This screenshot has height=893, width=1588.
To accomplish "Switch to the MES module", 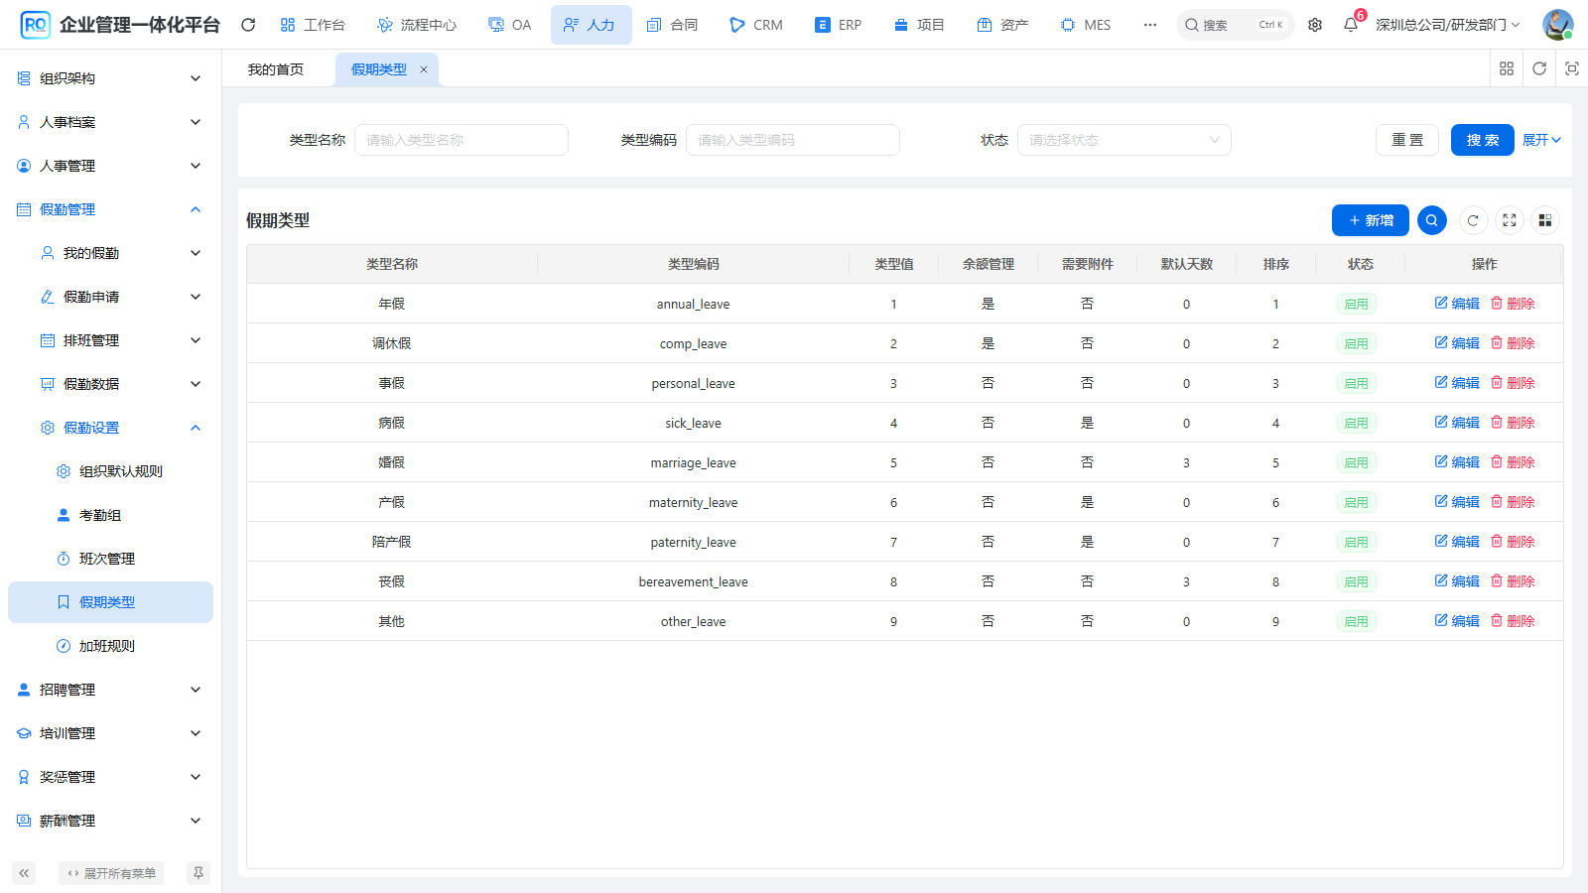I will click(x=1086, y=25).
